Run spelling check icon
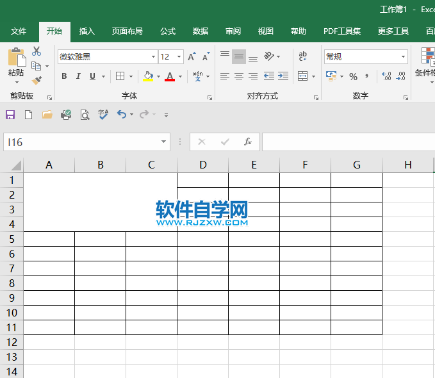The height and width of the screenshot is (378, 435). click(x=103, y=114)
